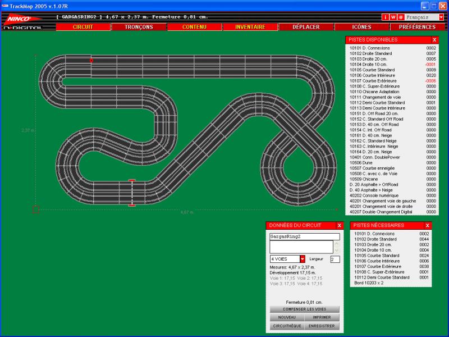The width and height of the screenshot is (449, 337).
Task: Close the Pistes Disponibles panel
Action: pos(434,40)
